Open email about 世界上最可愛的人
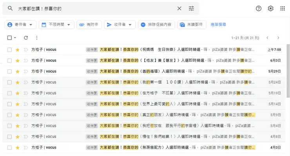Screen dimensions: 290x156 pyautogui.click(x=144, y=104)
